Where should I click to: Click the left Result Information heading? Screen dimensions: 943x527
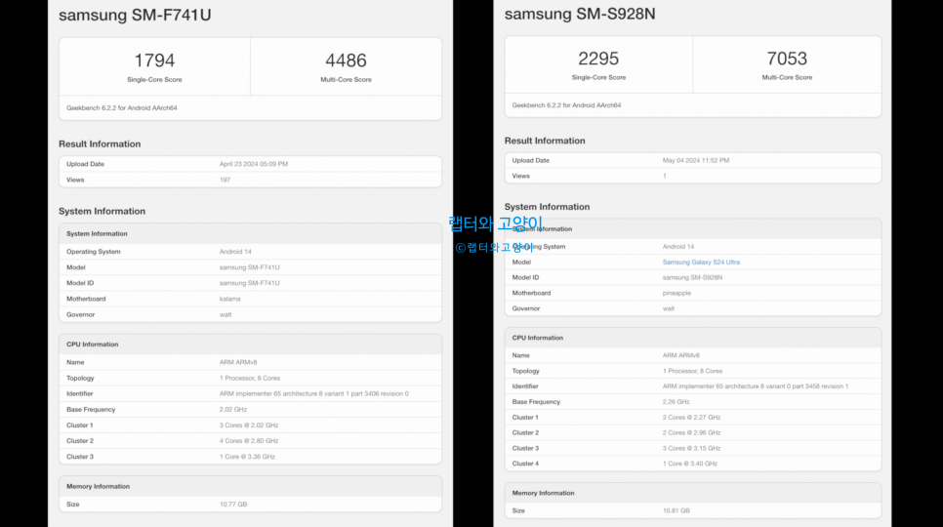[100, 143]
